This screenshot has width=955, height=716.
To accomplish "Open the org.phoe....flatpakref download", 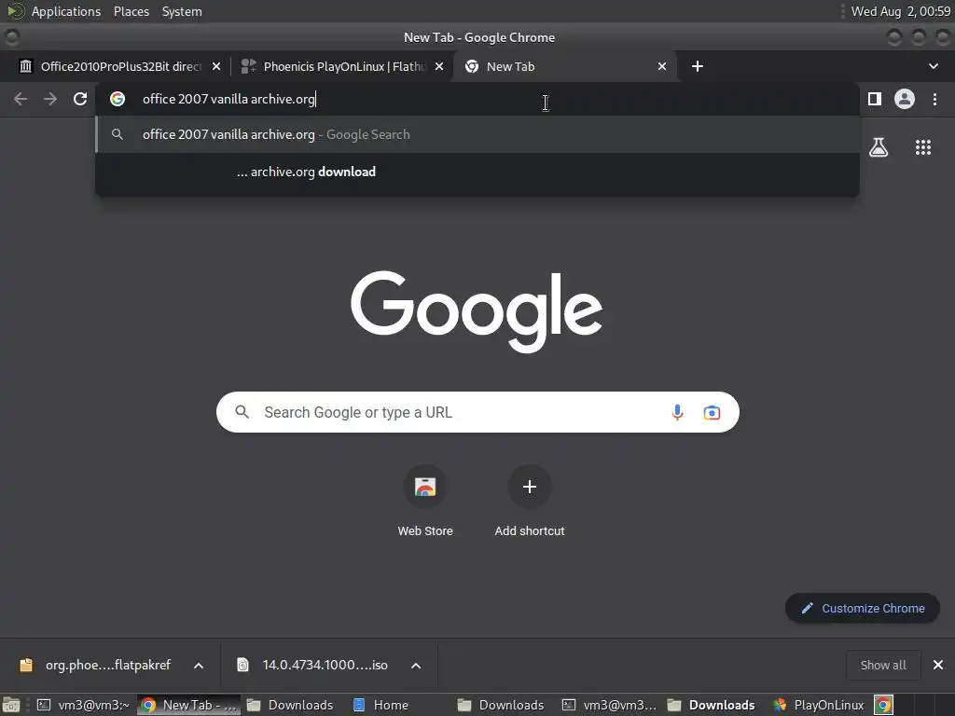I will (108, 665).
